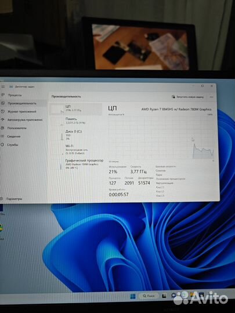Toggle the hamburger navigation menu in Task Manager
The height and width of the screenshot is (313, 235).
3,86
